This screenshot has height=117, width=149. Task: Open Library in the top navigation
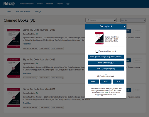[40, 4]
